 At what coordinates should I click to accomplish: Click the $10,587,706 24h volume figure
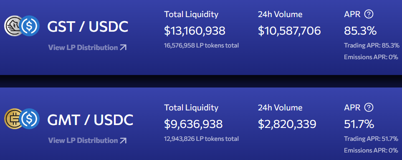click(289, 31)
